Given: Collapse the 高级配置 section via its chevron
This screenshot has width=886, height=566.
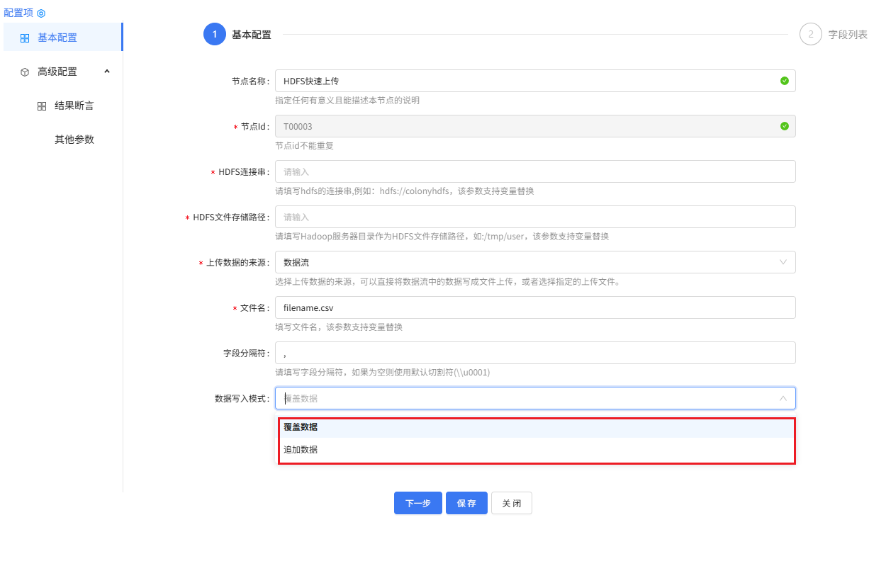Looking at the screenshot, I should point(107,72).
